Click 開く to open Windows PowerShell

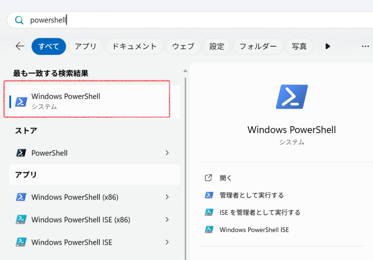[225, 178]
